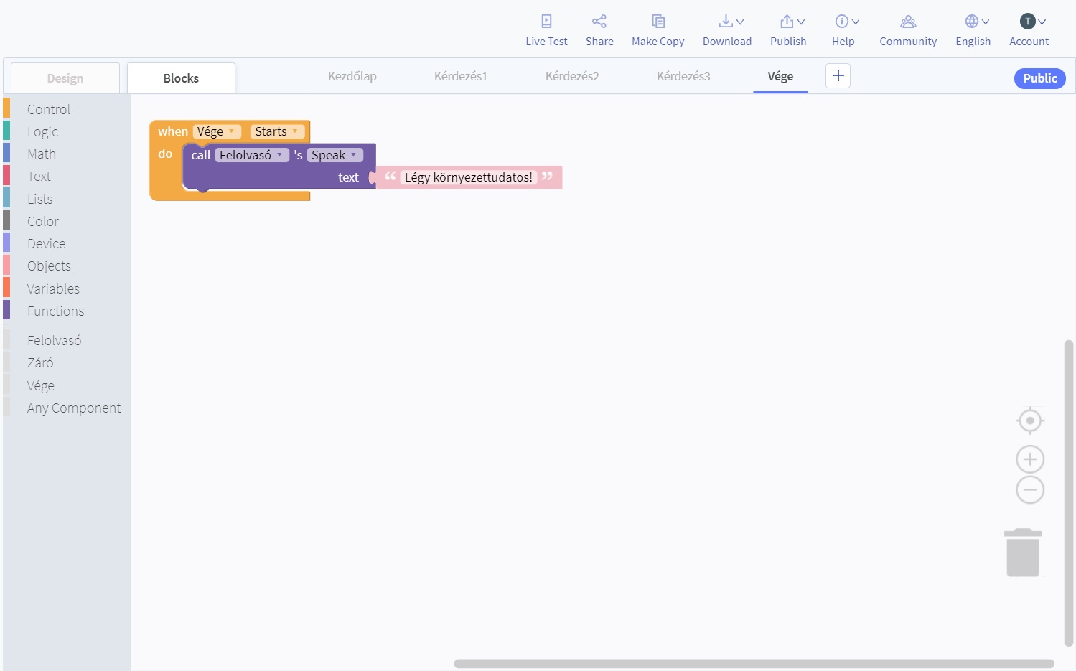The height and width of the screenshot is (671, 1076).
Task: Switch to the Kérdezés2 screen tab
Action: 571,76
